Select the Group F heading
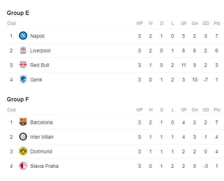The width and height of the screenshot is (224, 181). 18,100
